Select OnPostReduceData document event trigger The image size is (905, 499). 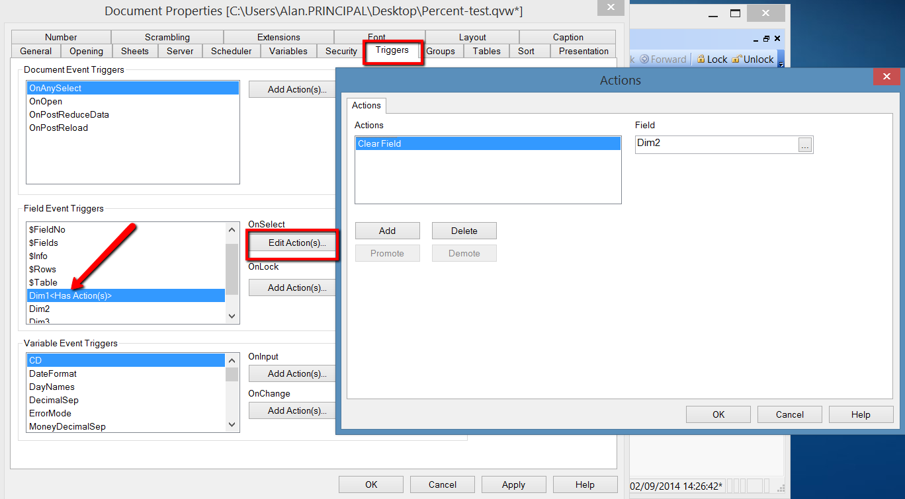(x=132, y=114)
